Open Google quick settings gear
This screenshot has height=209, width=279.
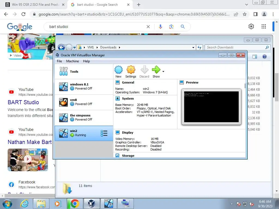click(251, 26)
